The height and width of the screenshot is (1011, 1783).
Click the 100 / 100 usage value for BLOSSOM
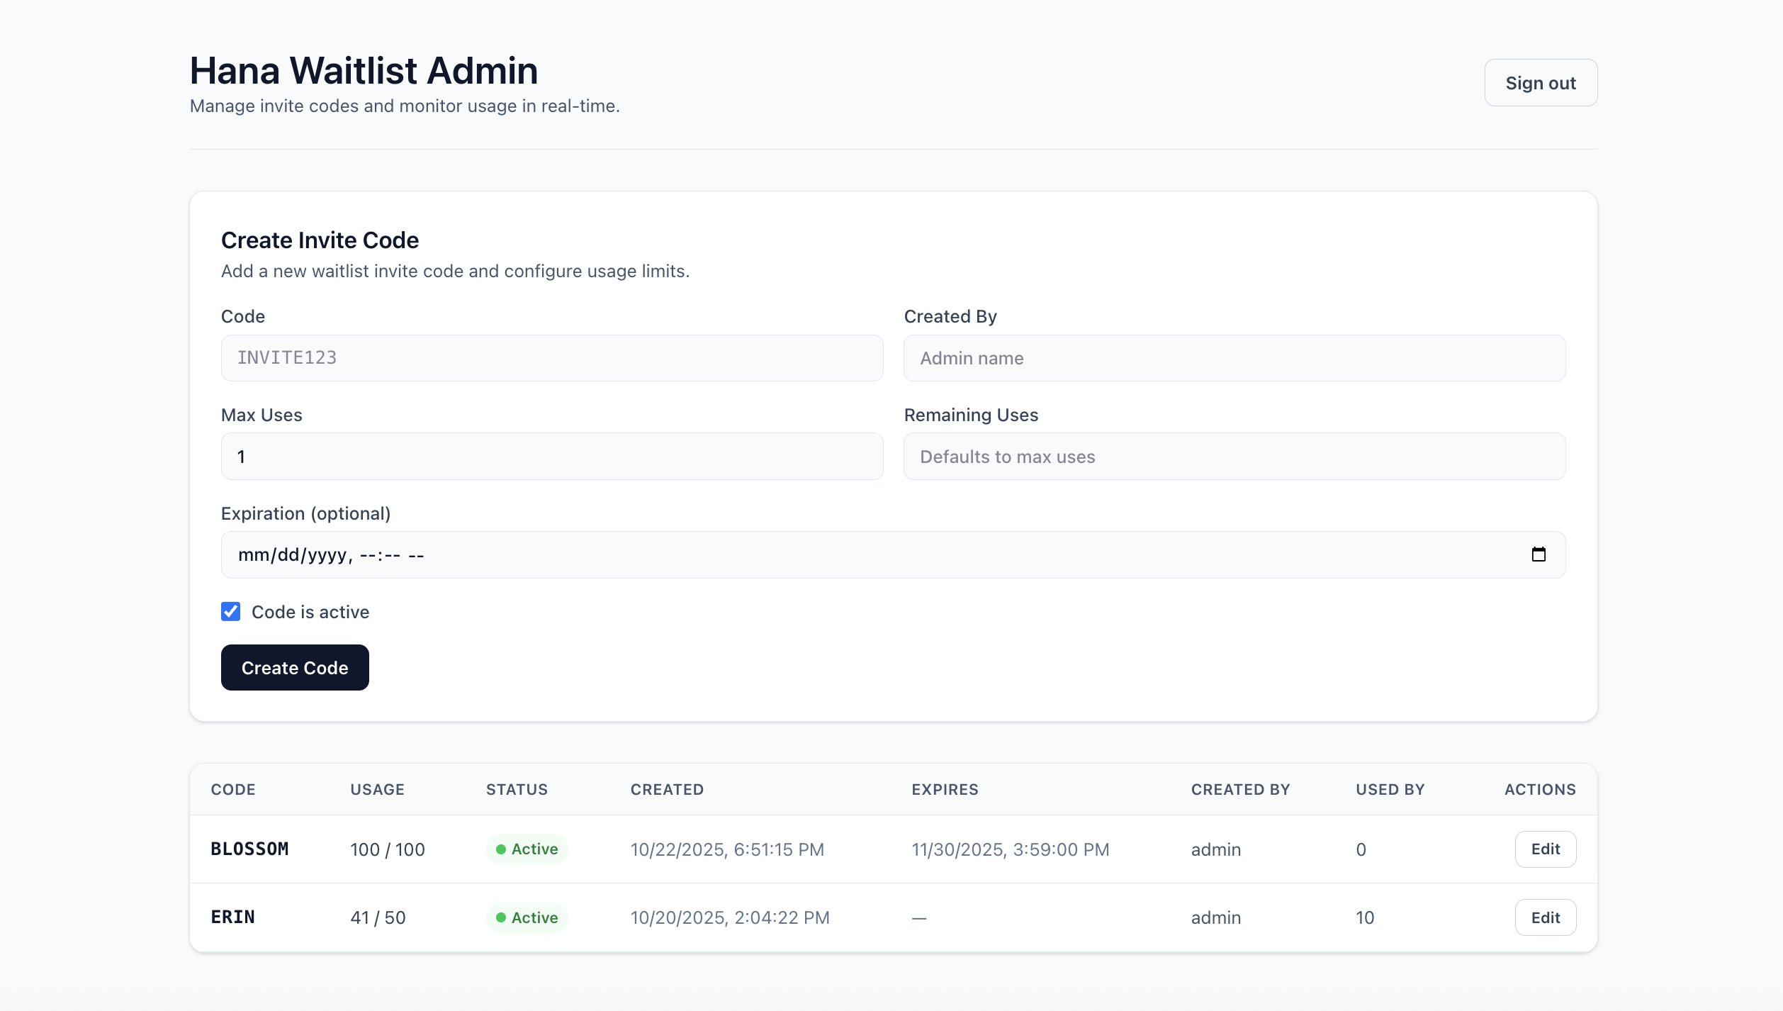point(387,849)
